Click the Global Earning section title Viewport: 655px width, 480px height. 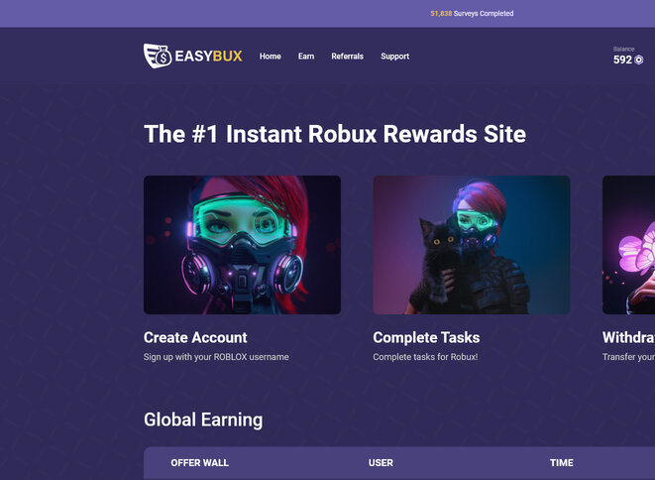[x=203, y=420]
